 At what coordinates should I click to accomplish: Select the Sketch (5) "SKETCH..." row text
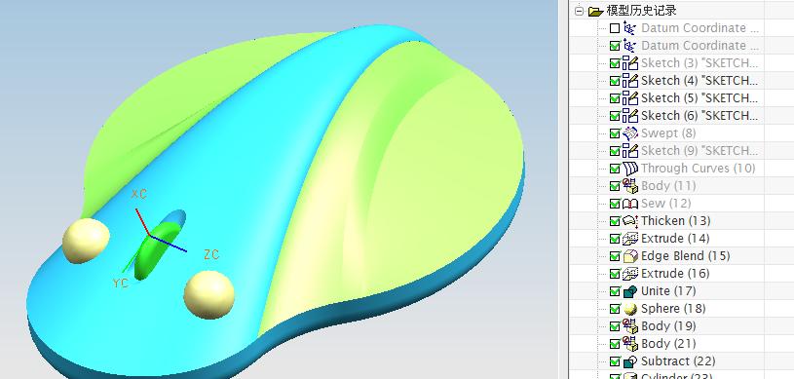pyautogui.click(x=699, y=97)
